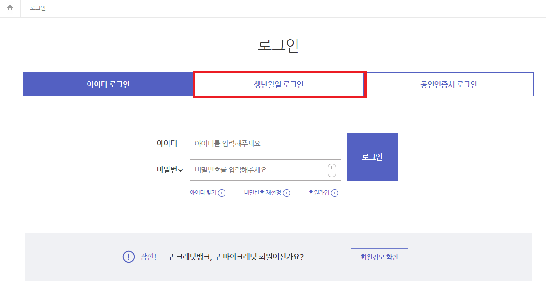546x281 pixels.
Task: Click the 아이디 field label
Action: [x=167, y=143]
